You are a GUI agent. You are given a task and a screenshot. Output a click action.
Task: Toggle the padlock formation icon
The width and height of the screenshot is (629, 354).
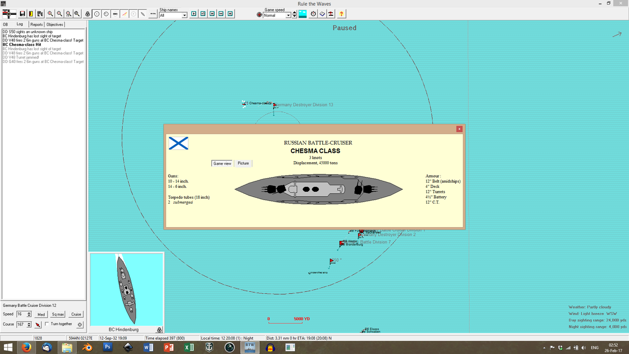coord(87,14)
